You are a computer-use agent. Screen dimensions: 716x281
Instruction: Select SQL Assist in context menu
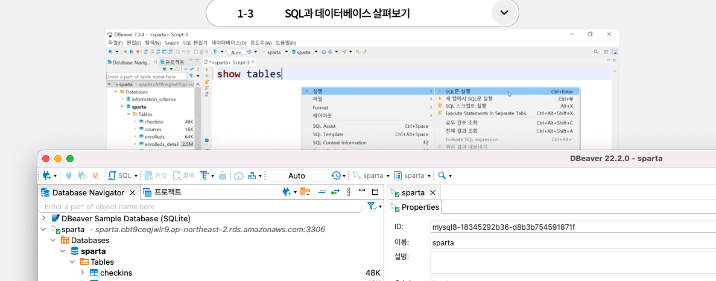click(x=367, y=126)
